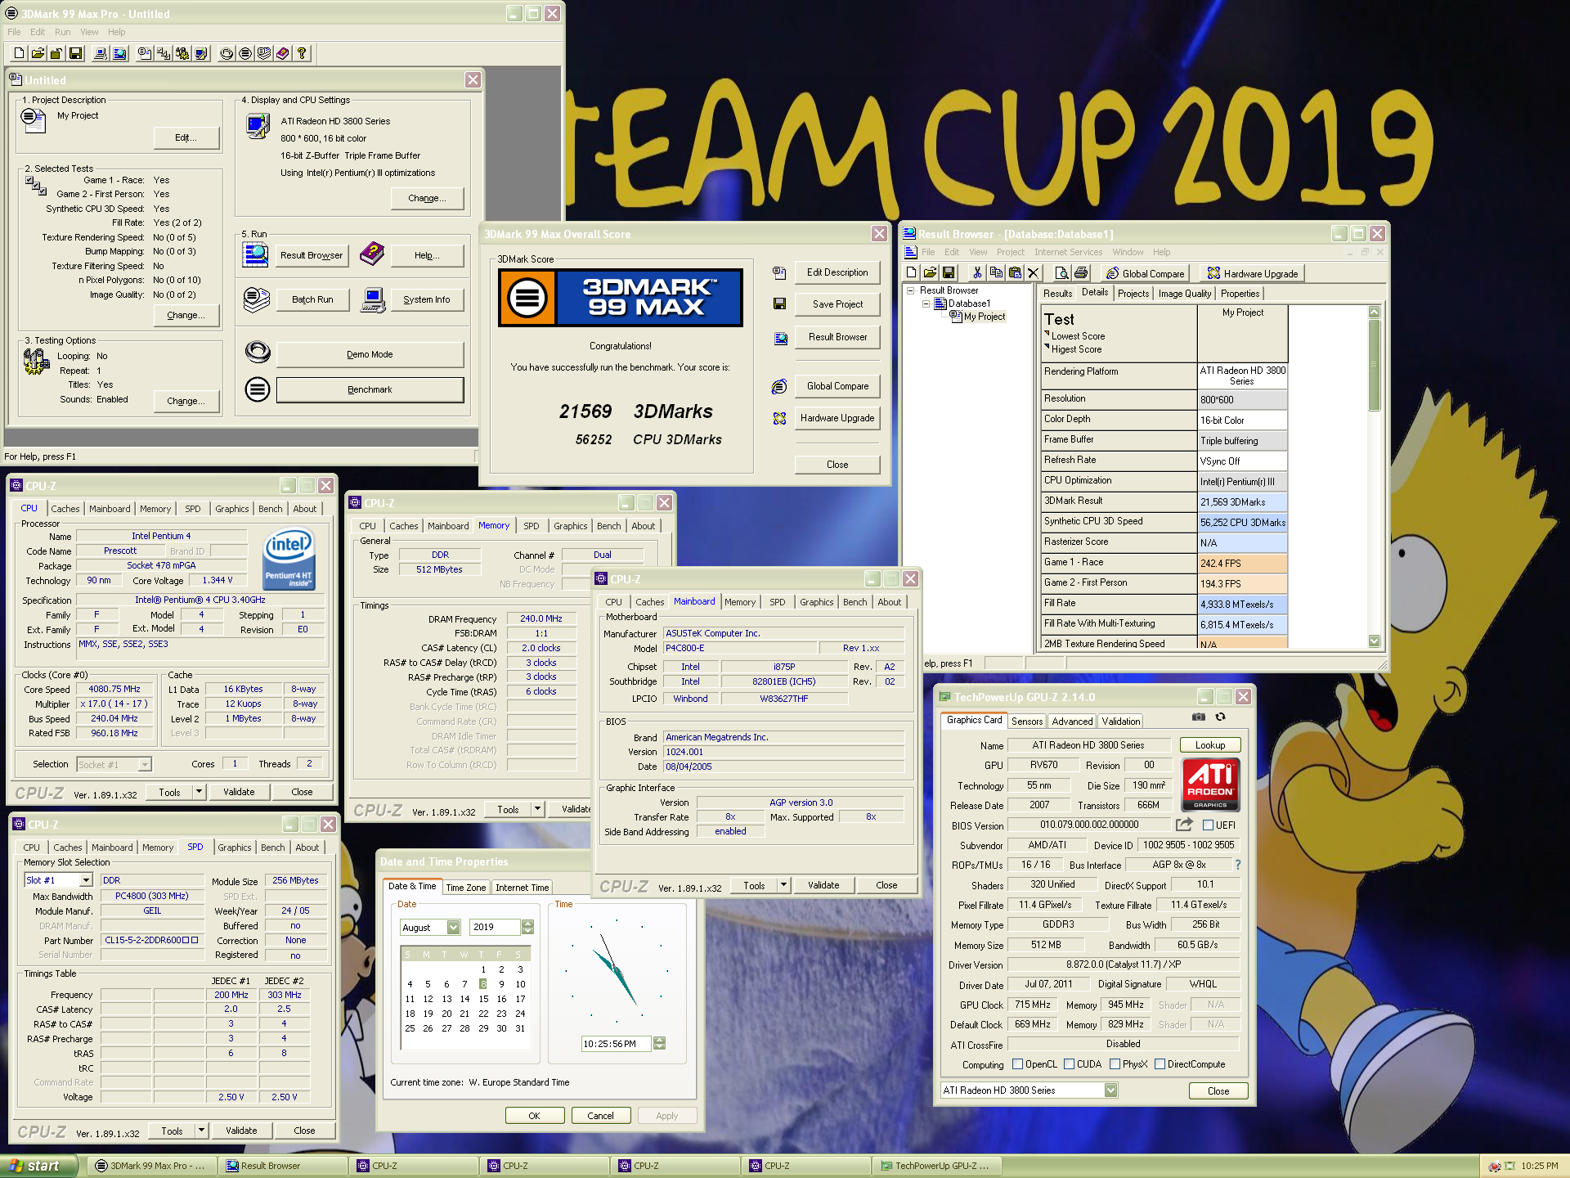The width and height of the screenshot is (1570, 1178).
Task: Click the Cut scissors icon in Result Browser
Action: coord(976,273)
